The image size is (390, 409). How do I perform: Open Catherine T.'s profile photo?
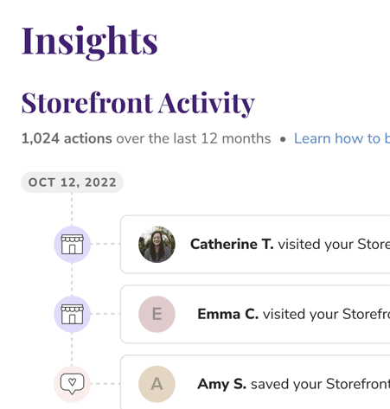(x=157, y=244)
